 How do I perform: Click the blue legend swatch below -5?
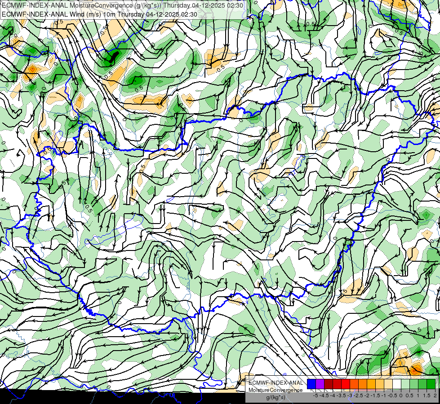(311, 384)
